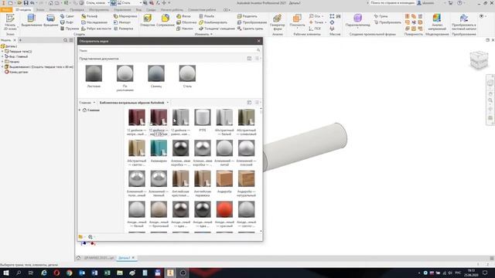Toggle view layout icon in document appearances header

[x=249, y=59]
